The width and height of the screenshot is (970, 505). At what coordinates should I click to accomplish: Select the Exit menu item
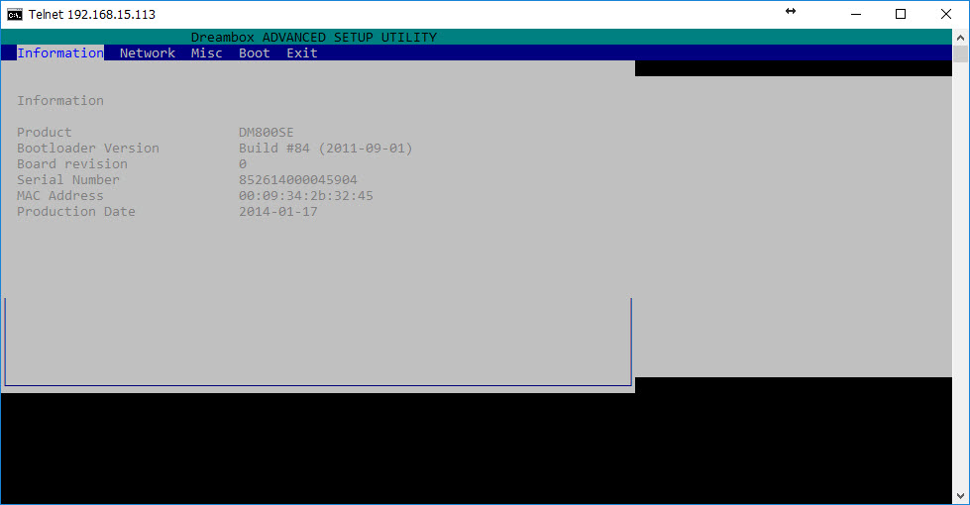pyautogui.click(x=302, y=53)
